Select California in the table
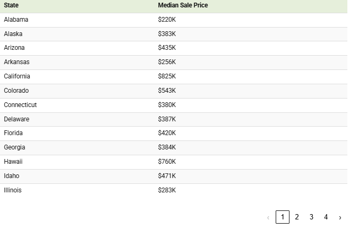Image resolution: width=358 pixels, height=230 pixels. coord(17,76)
